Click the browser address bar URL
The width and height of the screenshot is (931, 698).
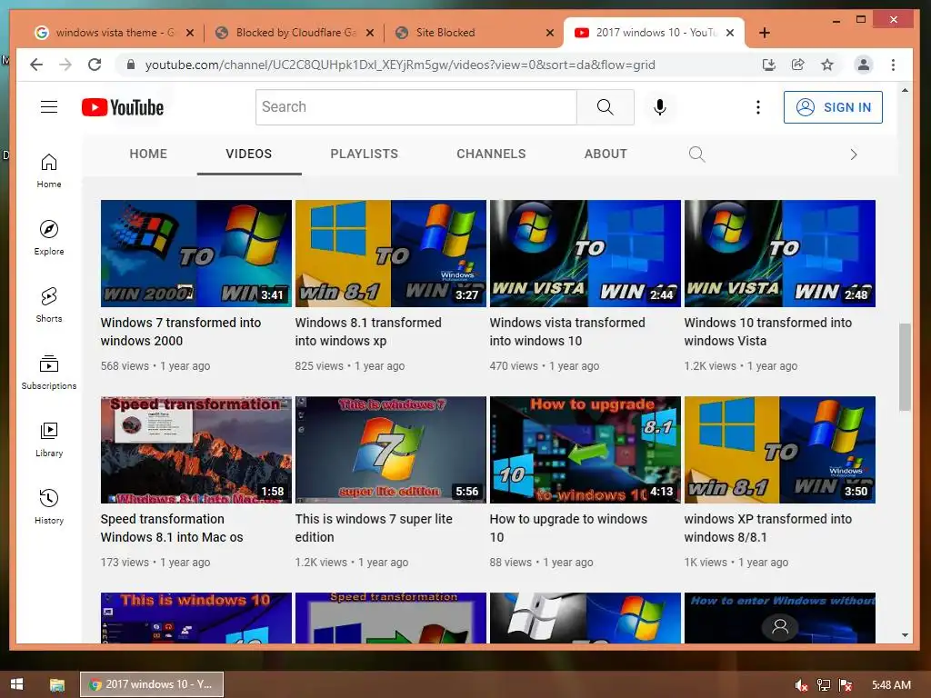[x=400, y=65]
